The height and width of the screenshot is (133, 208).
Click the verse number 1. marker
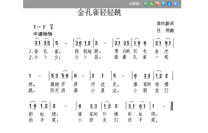click(x=31, y=51)
